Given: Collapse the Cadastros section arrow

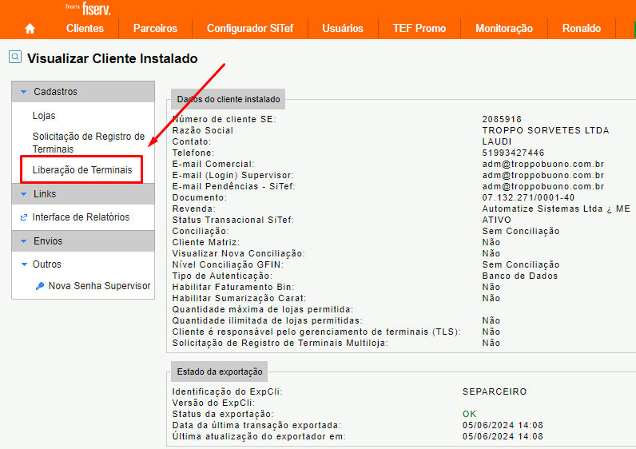Looking at the screenshot, I should coord(24,92).
